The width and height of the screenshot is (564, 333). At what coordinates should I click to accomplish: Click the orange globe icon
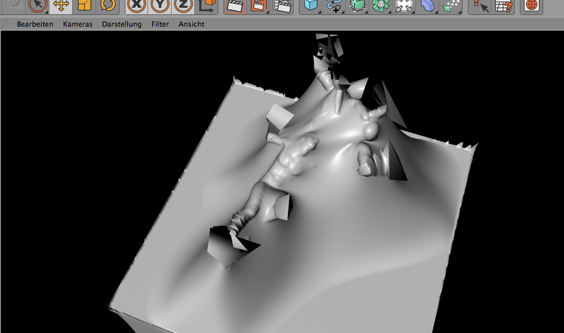(532, 5)
